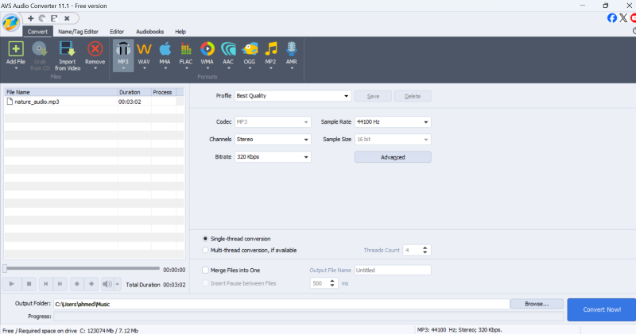Screen dimensions: 636x334
Task: Pick the AMR format icon
Action: [x=292, y=50]
